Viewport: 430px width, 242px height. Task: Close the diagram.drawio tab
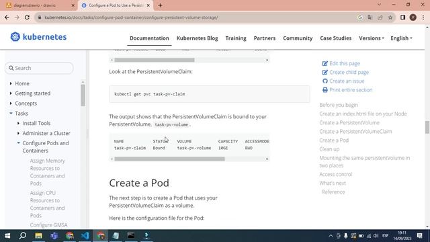tap(73, 5)
